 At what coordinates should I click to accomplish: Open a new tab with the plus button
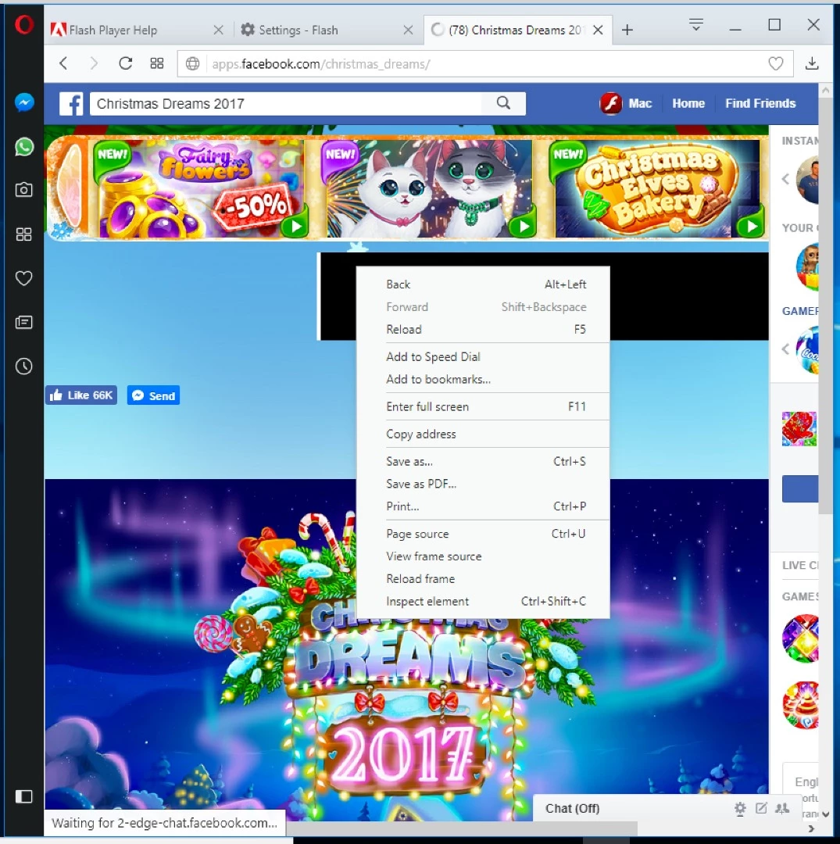pos(627,30)
